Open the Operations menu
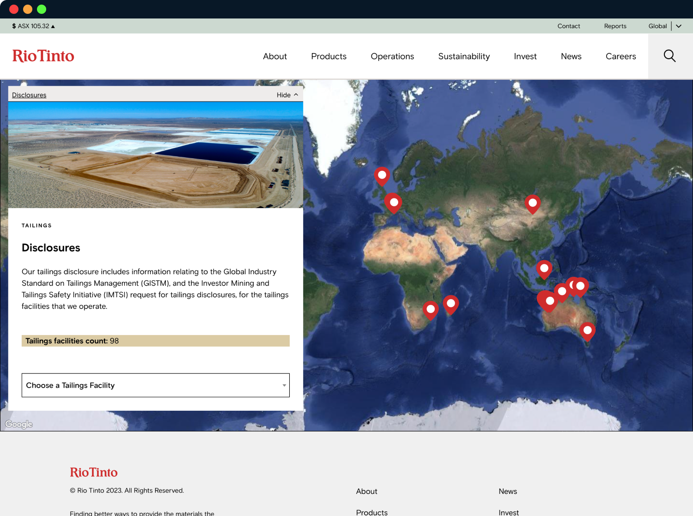 (x=392, y=56)
